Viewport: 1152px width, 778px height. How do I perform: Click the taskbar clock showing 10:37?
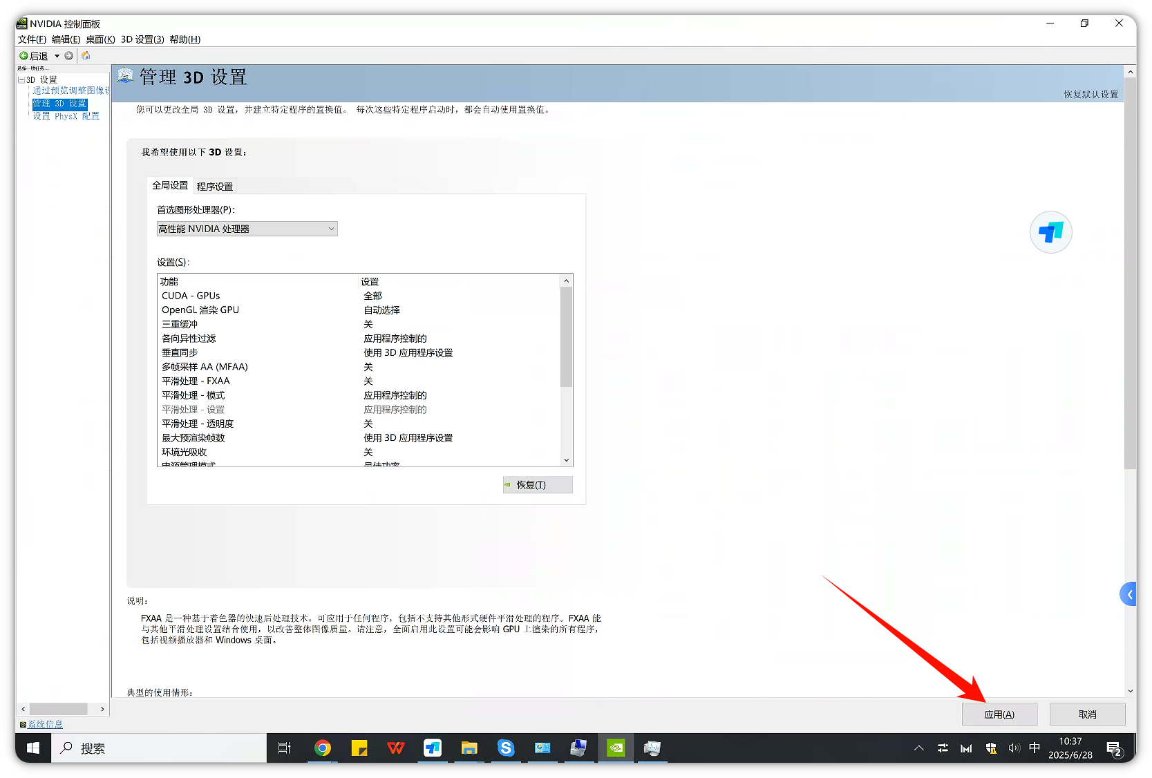click(1070, 748)
